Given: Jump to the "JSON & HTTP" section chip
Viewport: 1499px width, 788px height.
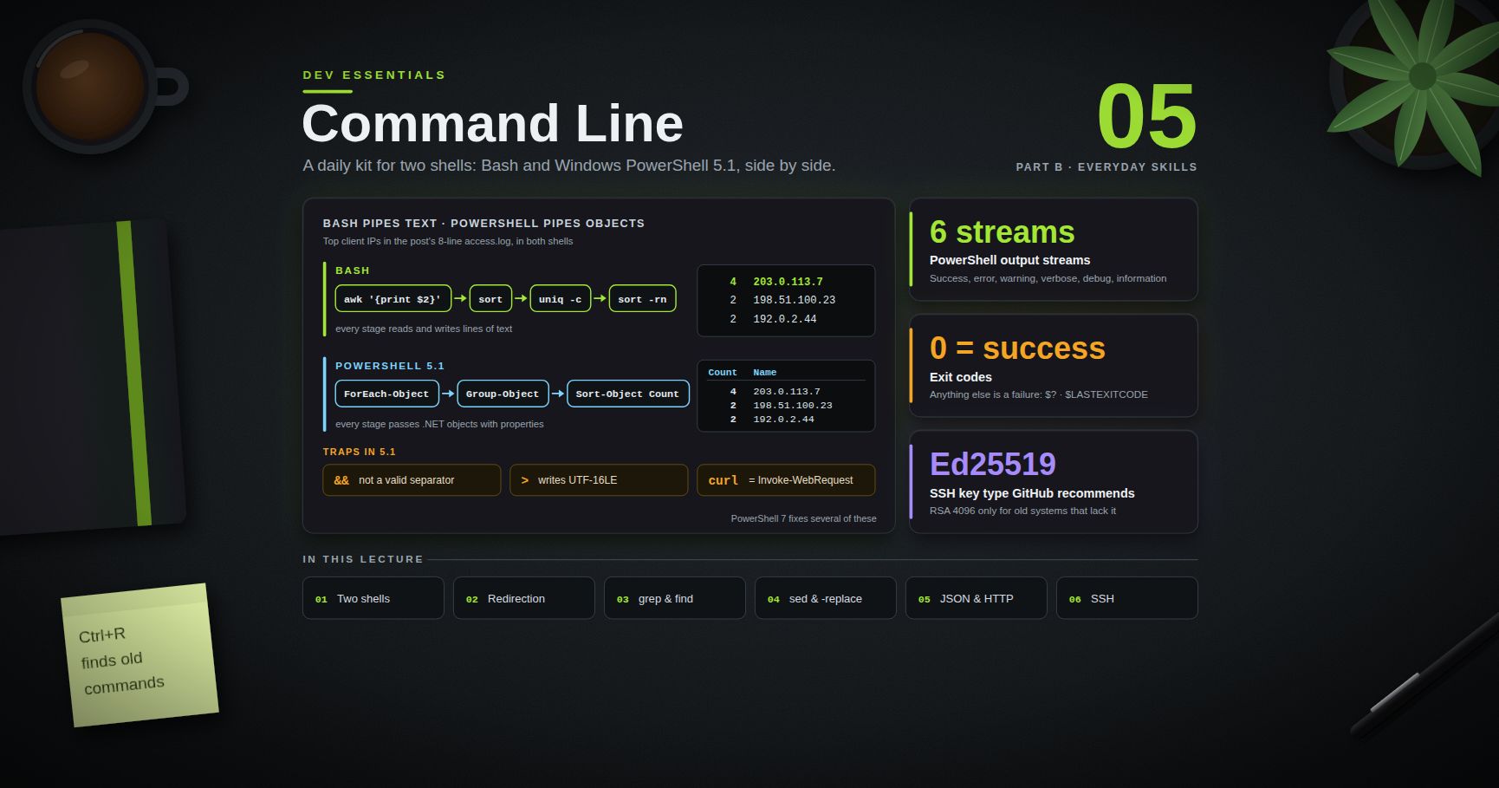Looking at the screenshot, I should [976, 598].
